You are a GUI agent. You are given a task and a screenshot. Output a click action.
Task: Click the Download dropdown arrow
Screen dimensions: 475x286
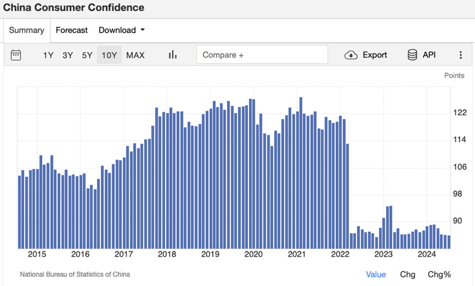coord(143,30)
